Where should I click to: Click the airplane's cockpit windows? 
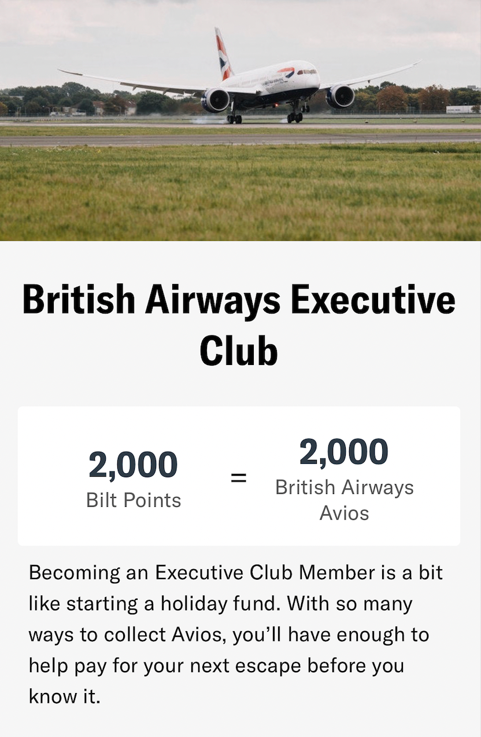(308, 72)
